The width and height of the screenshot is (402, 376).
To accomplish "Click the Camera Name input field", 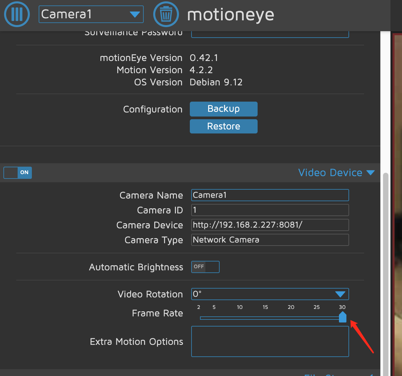I will coord(270,195).
